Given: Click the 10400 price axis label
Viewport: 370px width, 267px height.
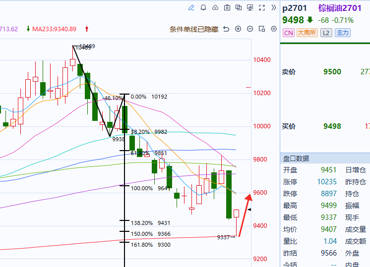Looking at the screenshot, I should pyautogui.click(x=262, y=60).
